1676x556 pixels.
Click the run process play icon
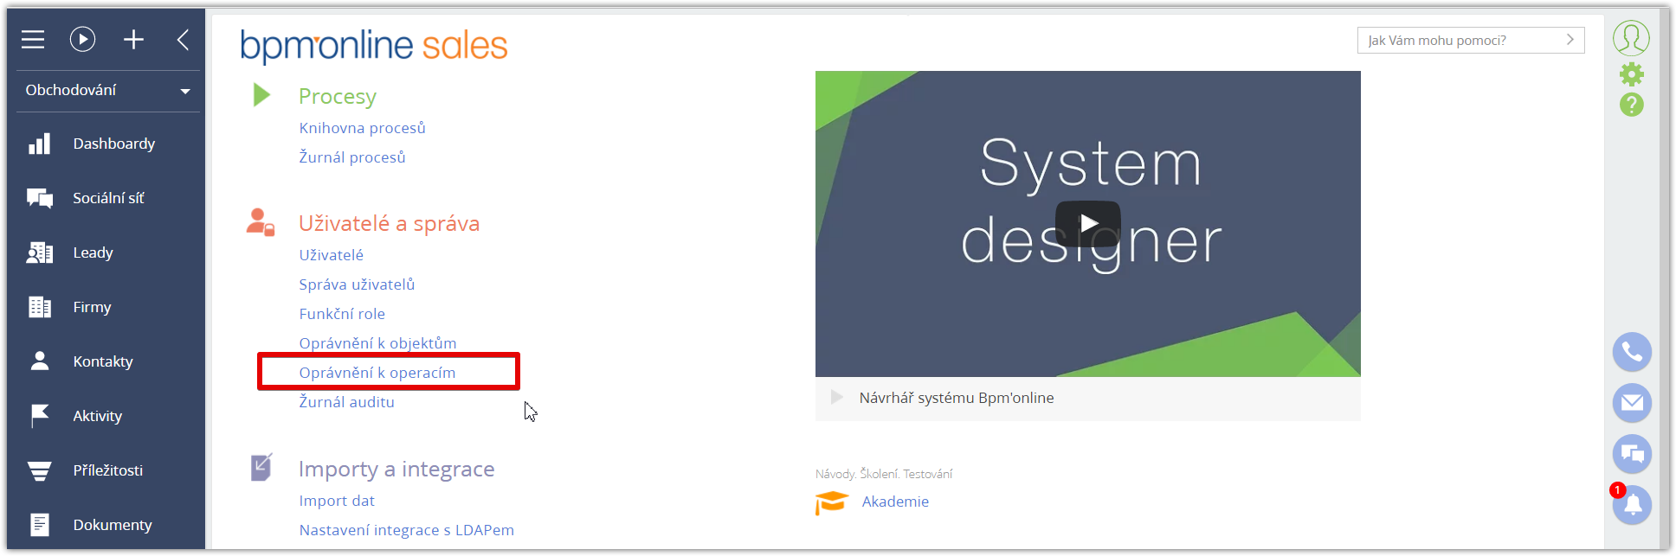click(83, 39)
